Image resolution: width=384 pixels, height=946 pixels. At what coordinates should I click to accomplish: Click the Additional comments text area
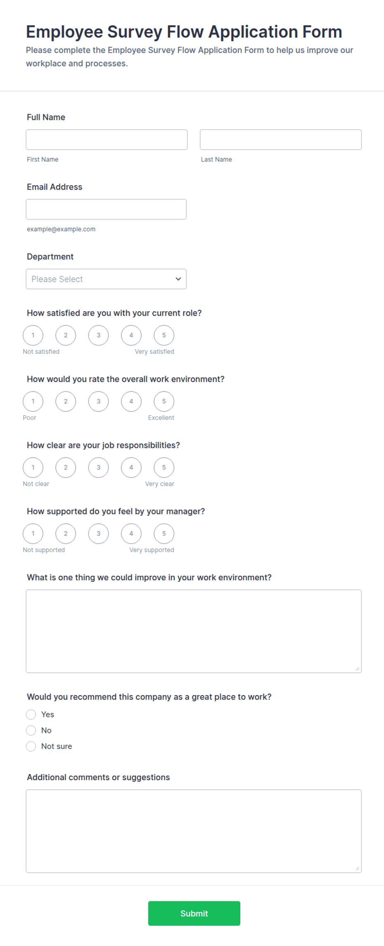coord(194,831)
